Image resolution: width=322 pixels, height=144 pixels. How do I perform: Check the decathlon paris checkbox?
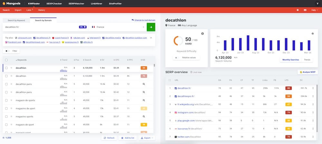[6, 84]
